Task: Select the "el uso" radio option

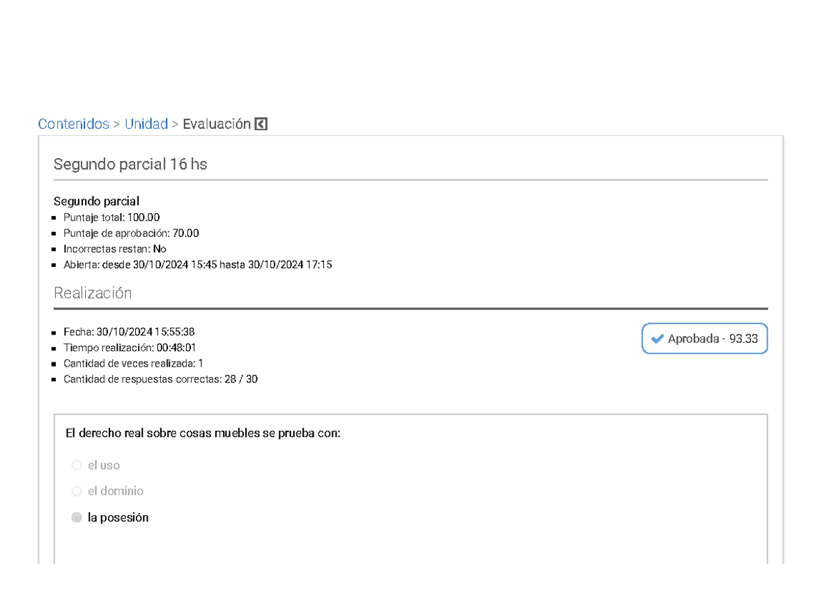Action: click(x=77, y=465)
